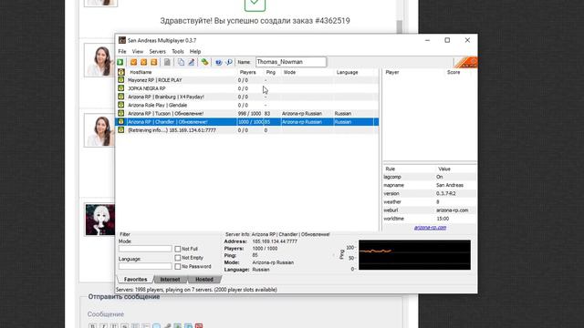Click the Сообщение field label in browser
584x328 pixels.
[106, 314]
